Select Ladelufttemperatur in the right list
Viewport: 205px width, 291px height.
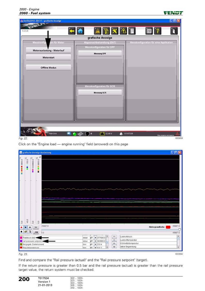148,240
